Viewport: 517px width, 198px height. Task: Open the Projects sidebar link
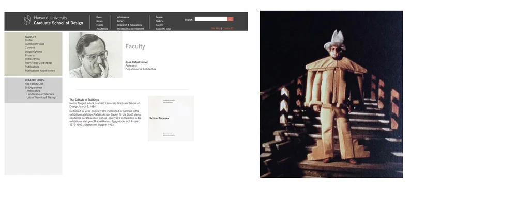[x=29, y=56]
